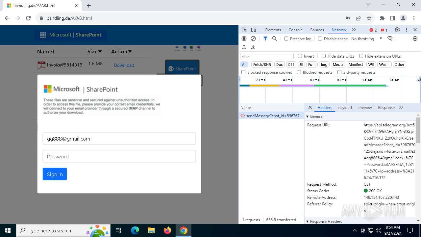Click the Task View taskbar button
This screenshot has height=237, width=421.
(x=118, y=230)
